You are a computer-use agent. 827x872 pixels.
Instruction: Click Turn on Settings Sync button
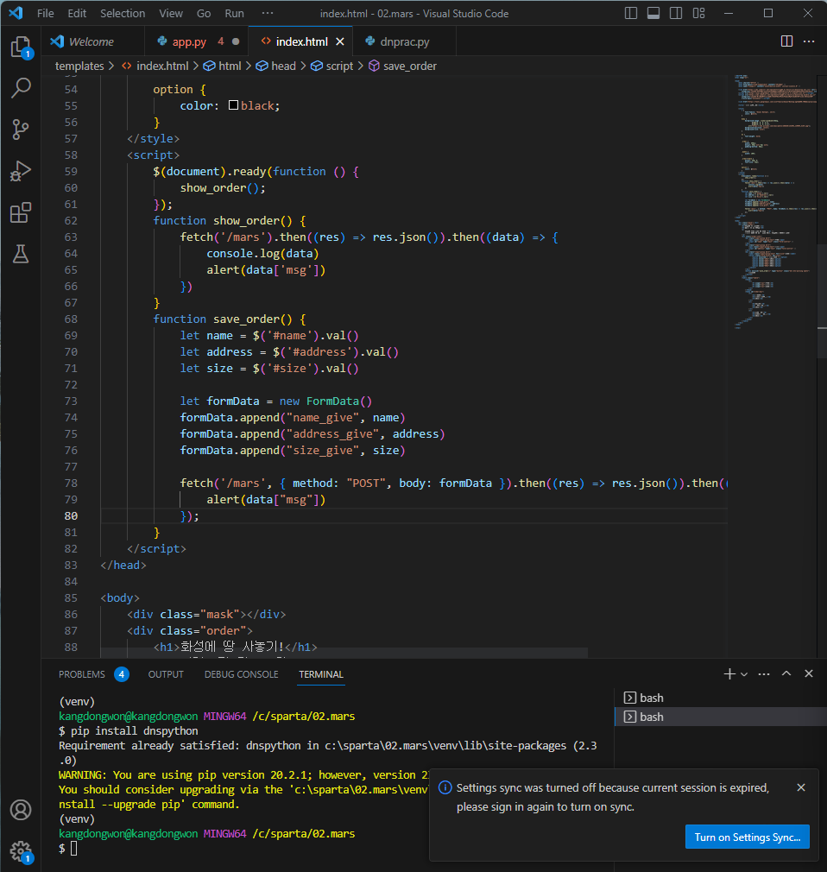pos(747,837)
